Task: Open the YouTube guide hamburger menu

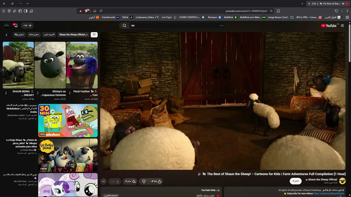Action: 342,25
